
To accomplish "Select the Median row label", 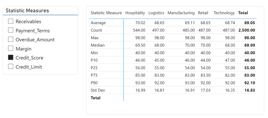I will coord(98,45).
